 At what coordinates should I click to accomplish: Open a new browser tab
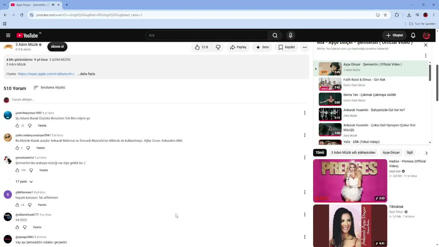click(x=67, y=5)
